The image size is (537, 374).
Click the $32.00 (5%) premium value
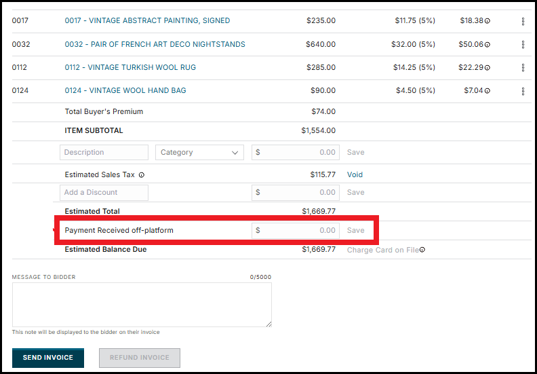[x=413, y=44]
